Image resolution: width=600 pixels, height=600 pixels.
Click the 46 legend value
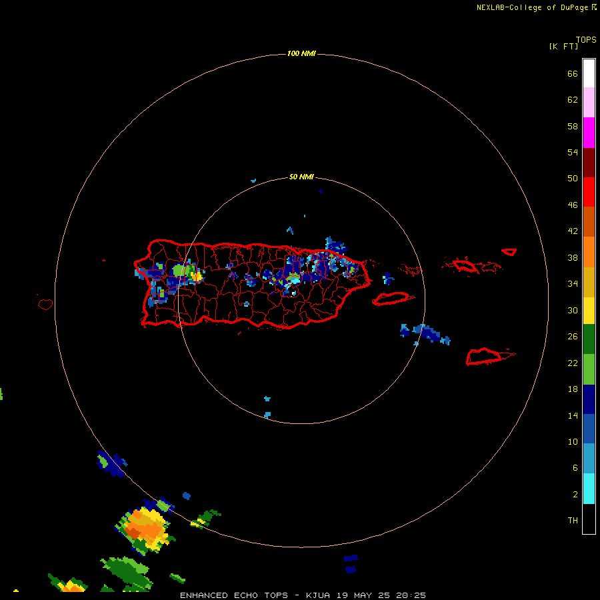[573, 205]
